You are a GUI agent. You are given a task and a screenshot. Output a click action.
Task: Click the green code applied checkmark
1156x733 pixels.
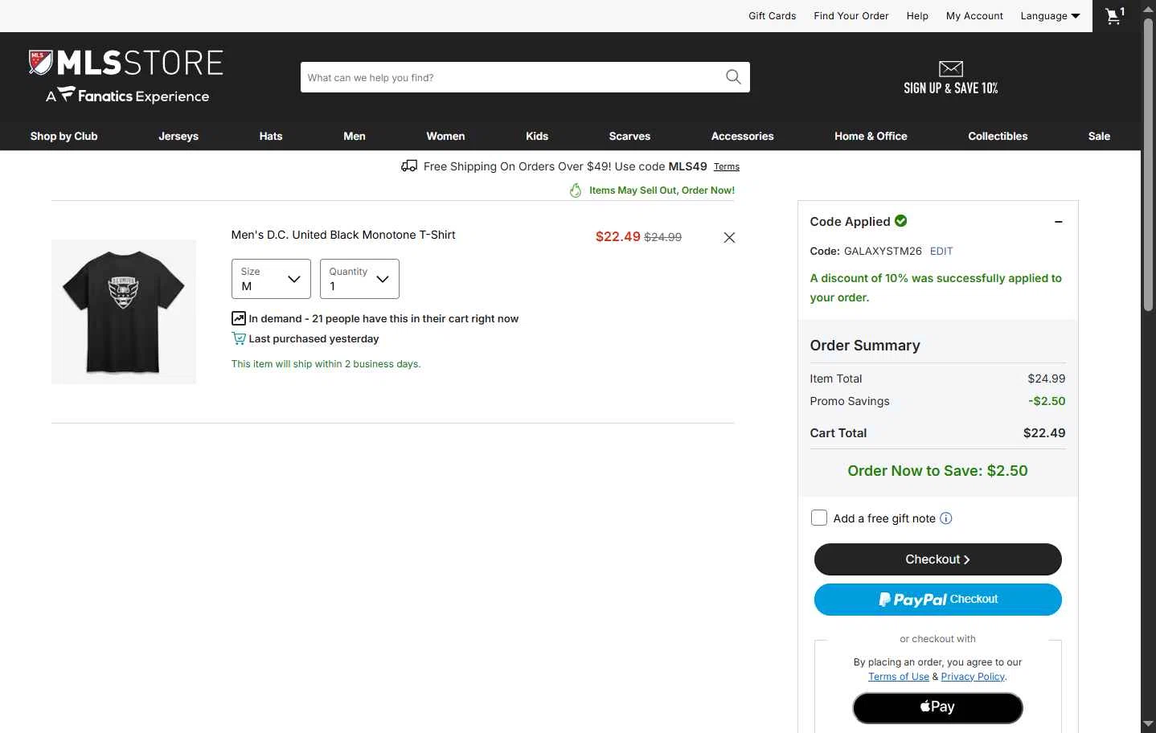pos(901,220)
